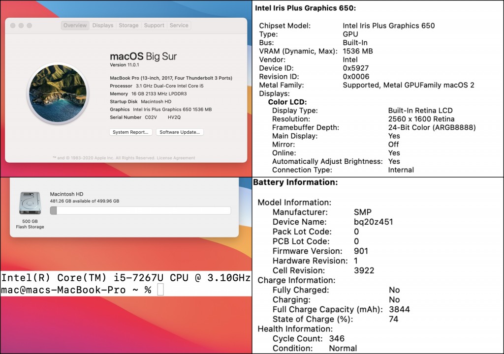
Task: Select Firmware Version '901'
Action: [x=361, y=251]
